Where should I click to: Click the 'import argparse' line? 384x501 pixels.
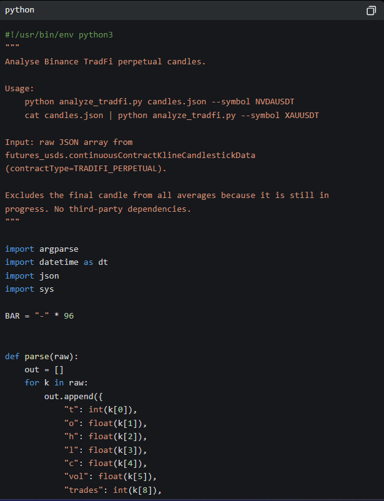(42, 249)
